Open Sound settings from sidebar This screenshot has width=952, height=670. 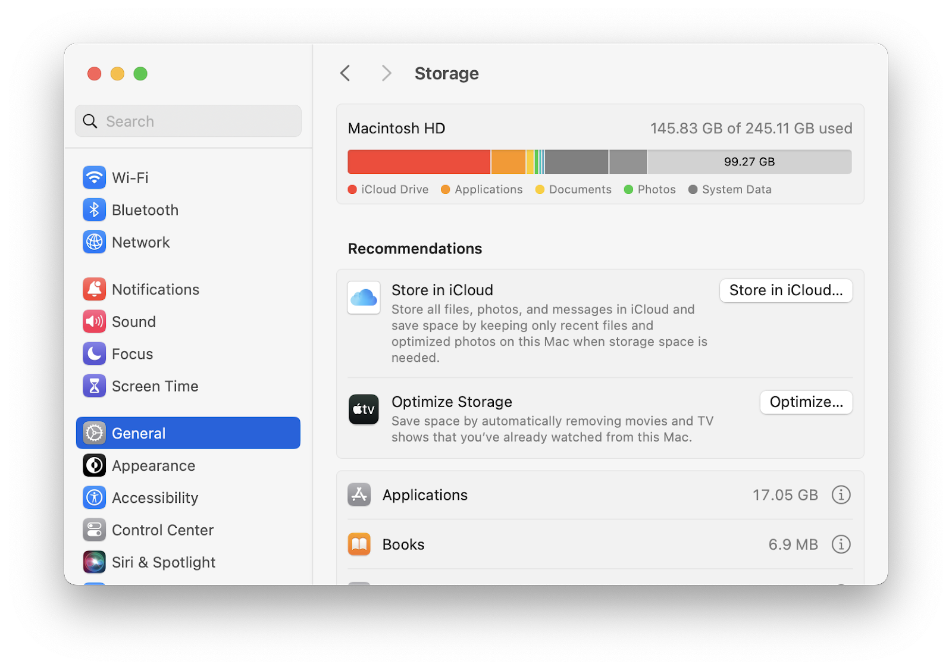pos(134,321)
